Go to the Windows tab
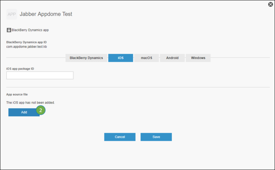Viewport: 275px width, 170px height. coord(198,58)
